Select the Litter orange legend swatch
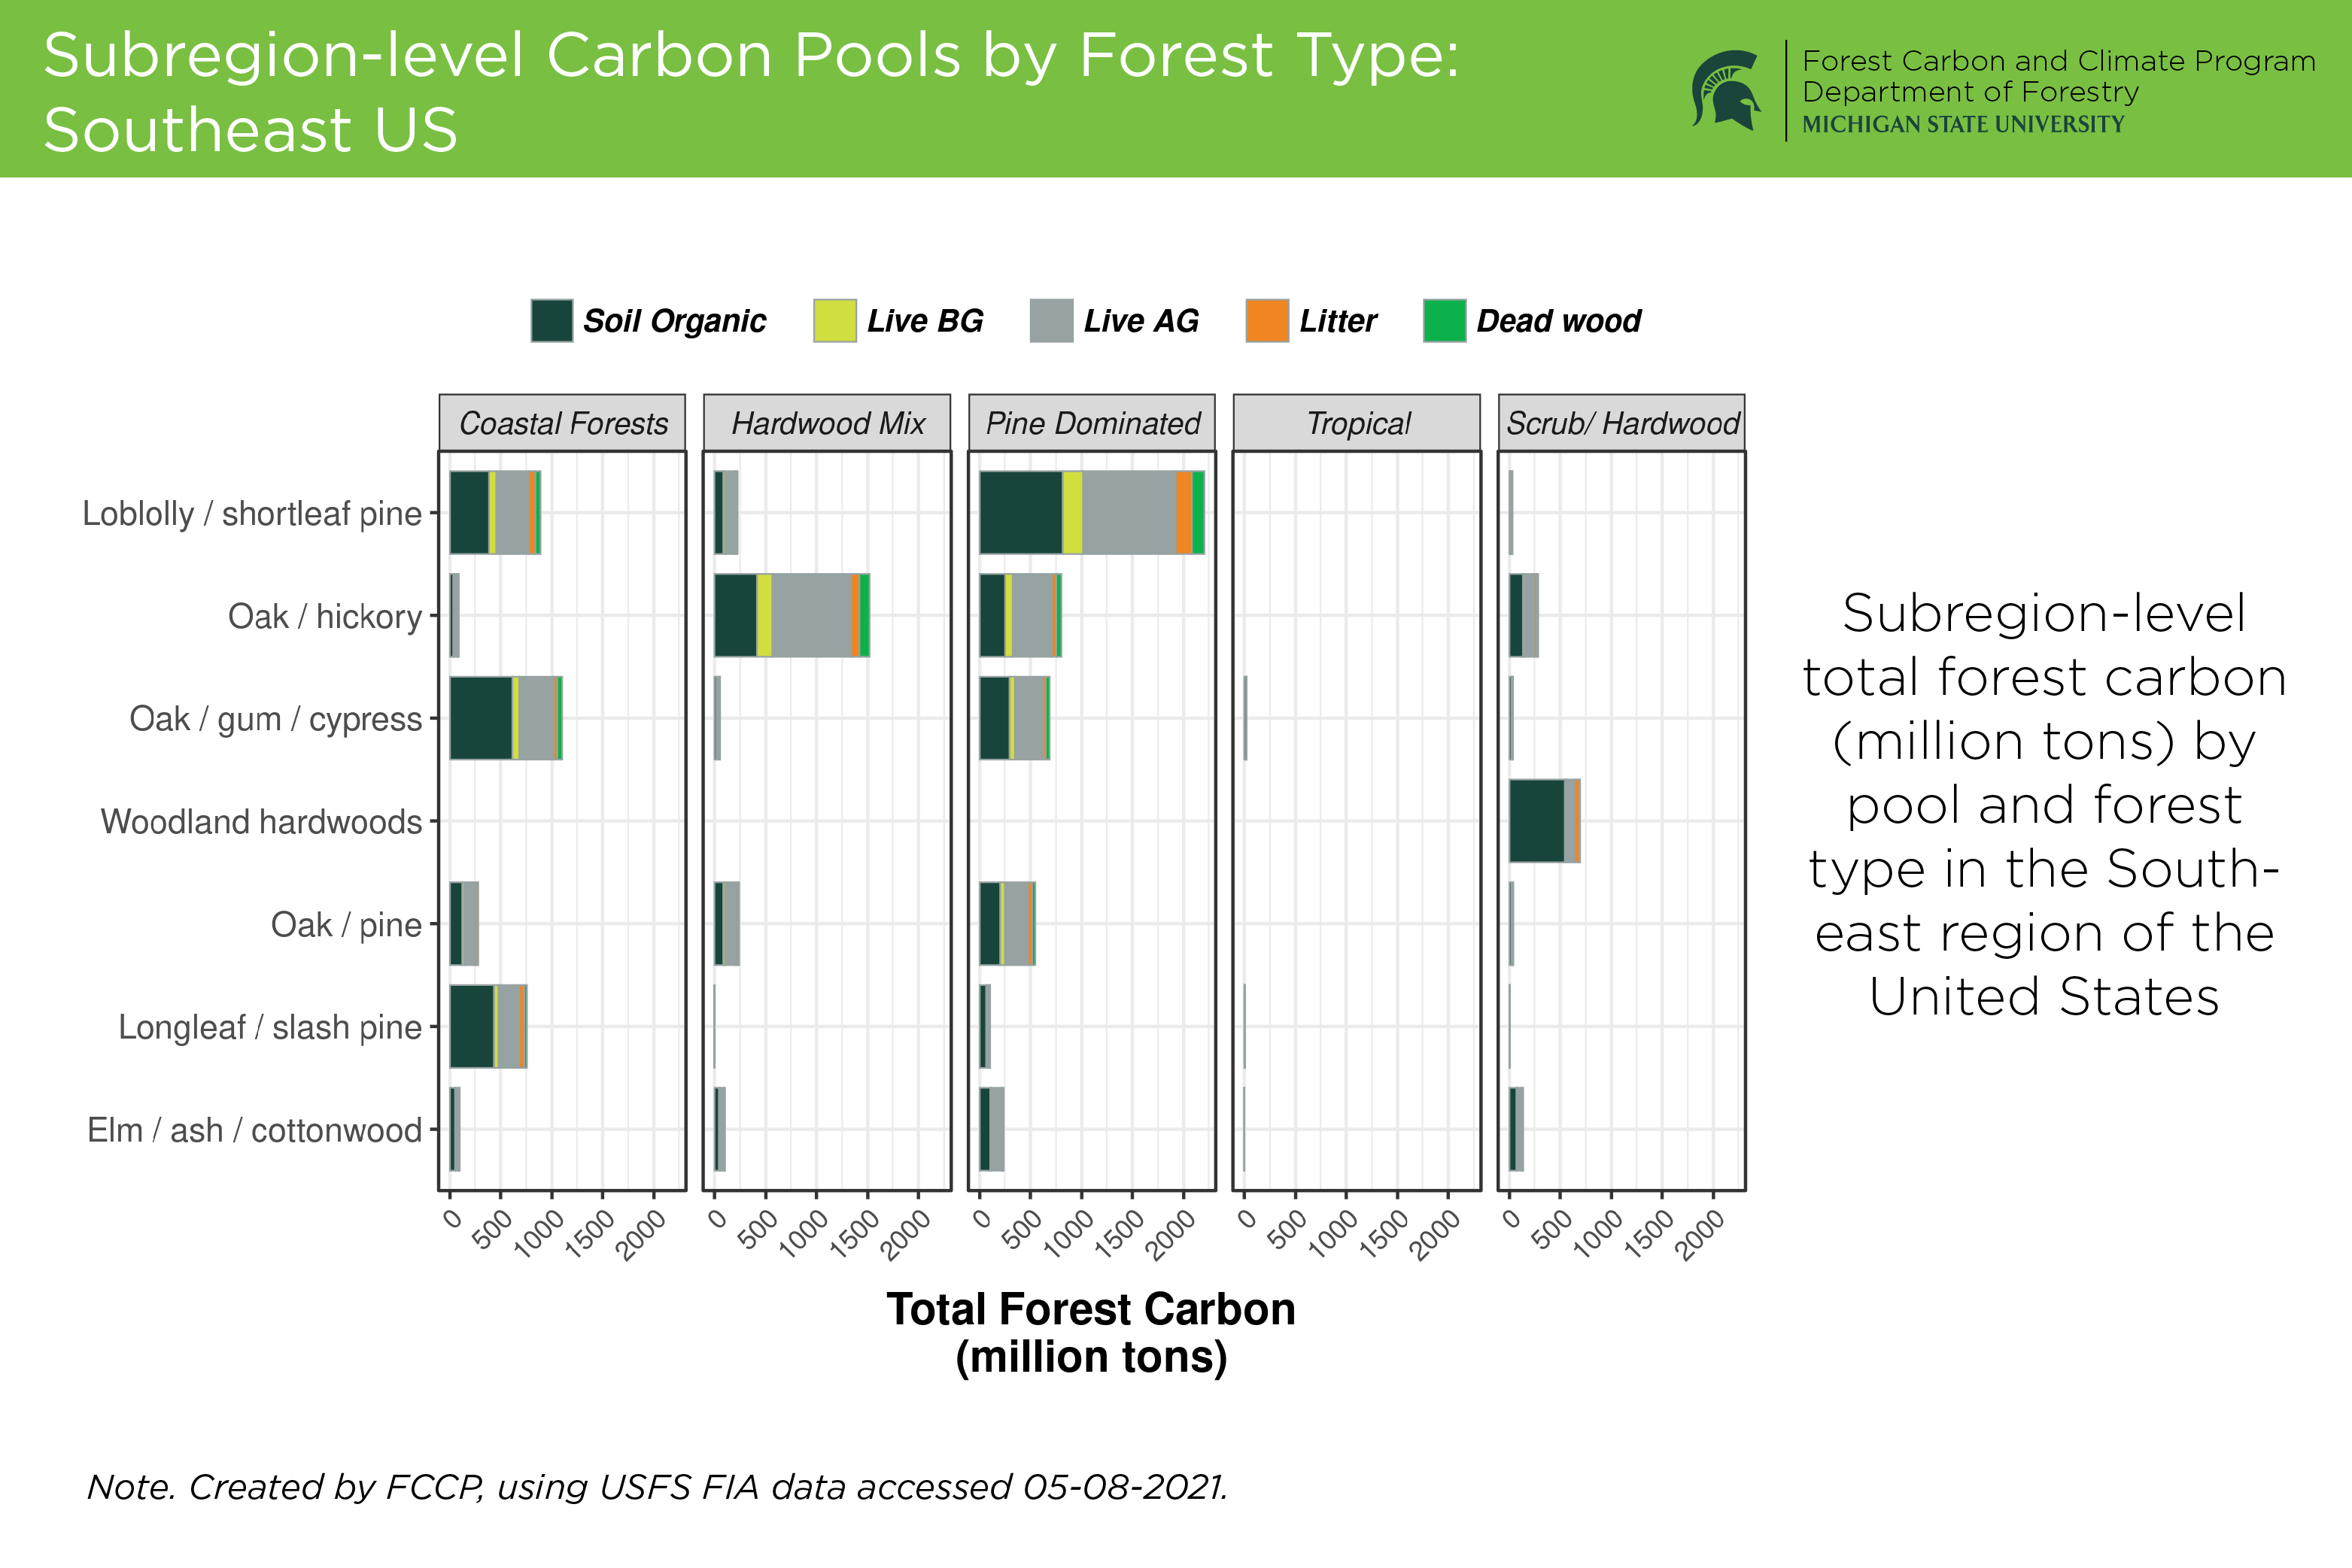2352x1568 pixels. [x=1266, y=321]
